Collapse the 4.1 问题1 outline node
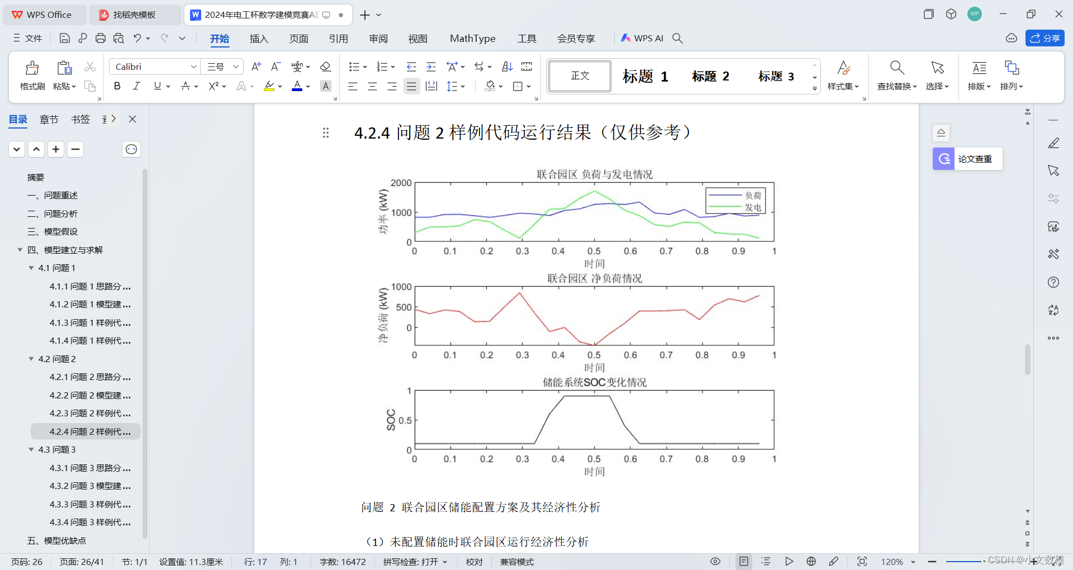Viewport: 1073px width, 570px height. [x=31, y=268]
